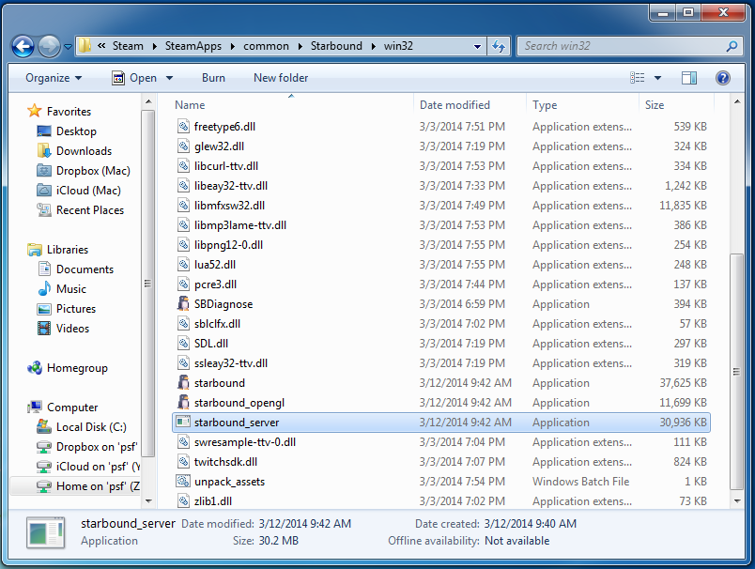This screenshot has height=569, width=755.
Task: Select file swresample-ttv-0.dll
Action: click(x=244, y=442)
